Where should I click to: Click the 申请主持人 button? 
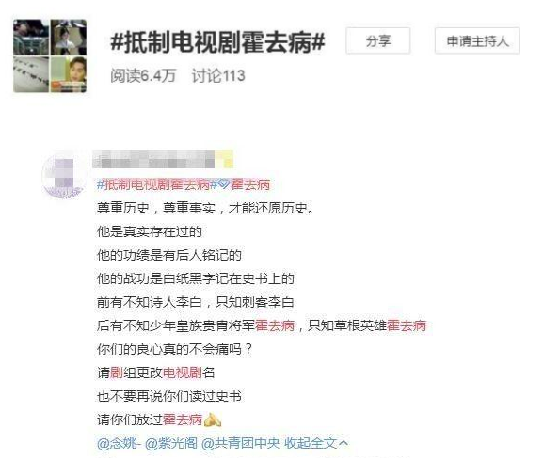(x=477, y=40)
